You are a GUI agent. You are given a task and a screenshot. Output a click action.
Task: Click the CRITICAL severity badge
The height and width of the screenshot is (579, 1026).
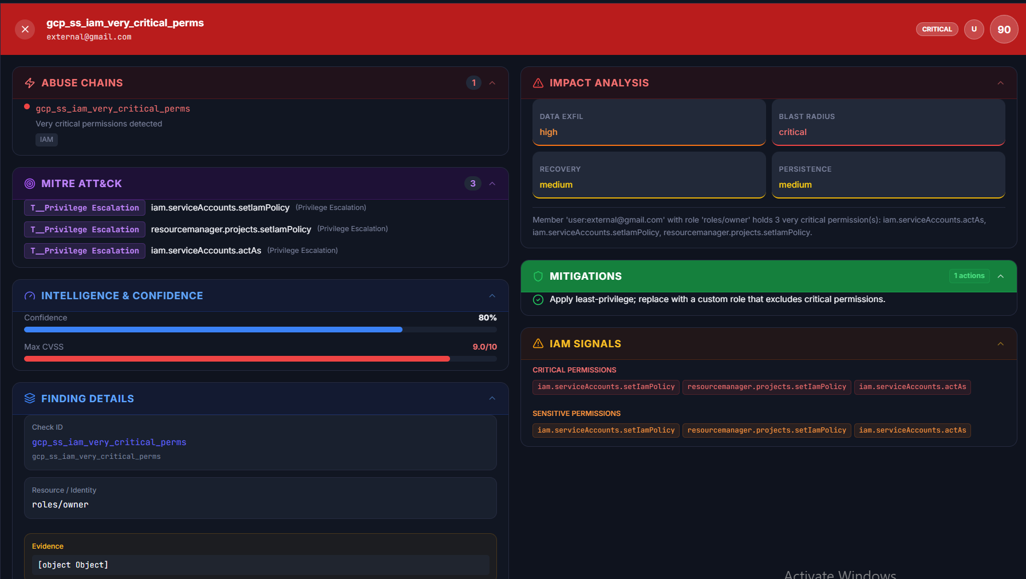(x=937, y=29)
